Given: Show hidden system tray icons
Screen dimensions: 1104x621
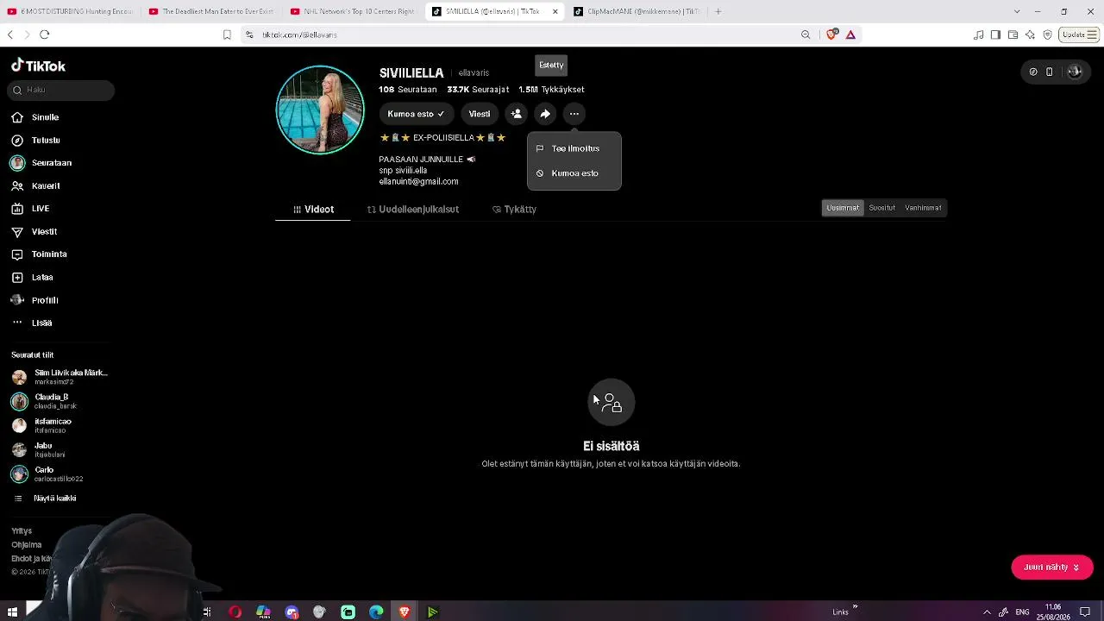Looking at the screenshot, I should click(x=987, y=612).
